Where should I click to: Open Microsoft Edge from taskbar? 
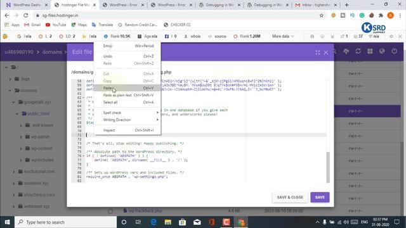(x=154, y=222)
